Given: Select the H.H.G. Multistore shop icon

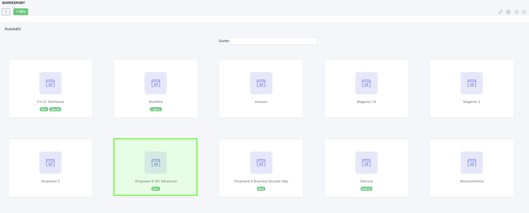Looking at the screenshot, I should pyautogui.click(x=50, y=83).
